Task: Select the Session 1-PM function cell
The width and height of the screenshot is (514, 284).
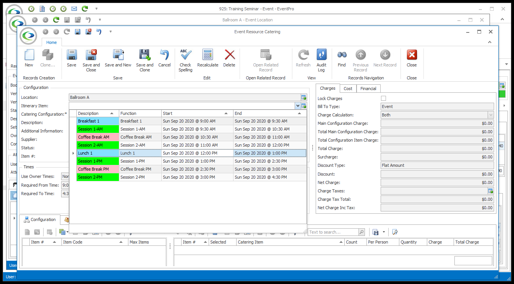Action: pyautogui.click(x=140, y=161)
